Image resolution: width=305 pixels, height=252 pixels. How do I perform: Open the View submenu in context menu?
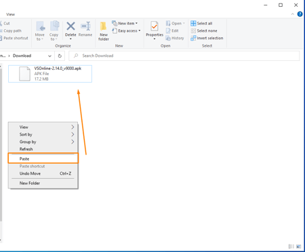pyautogui.click(x=43, y=127)
